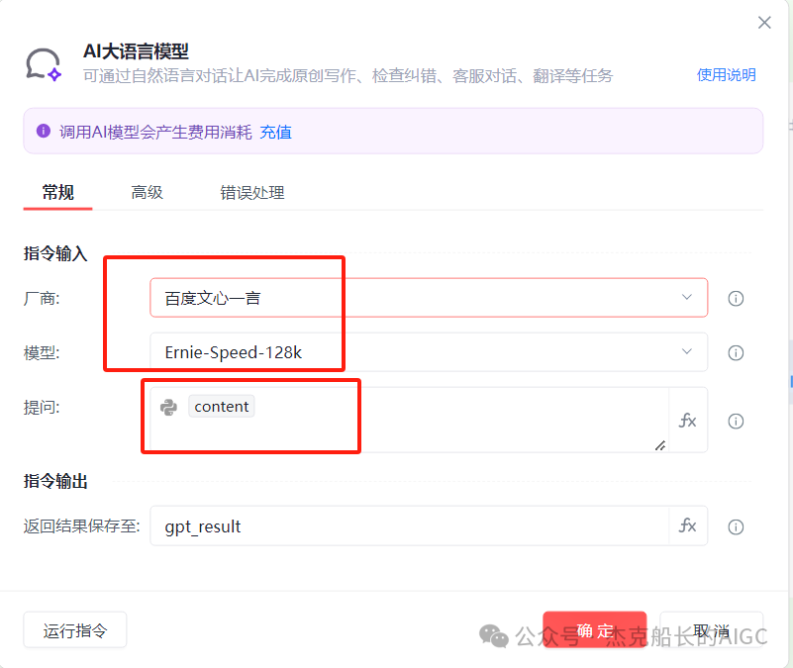Screen dimensions: 793x668
Task: Click the 模型: label
Action: [42, 352]
